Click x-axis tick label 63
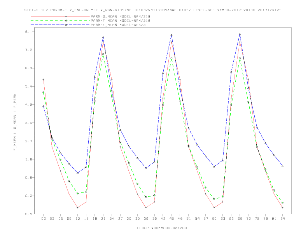Screen dimensions: 308x238 223,219
